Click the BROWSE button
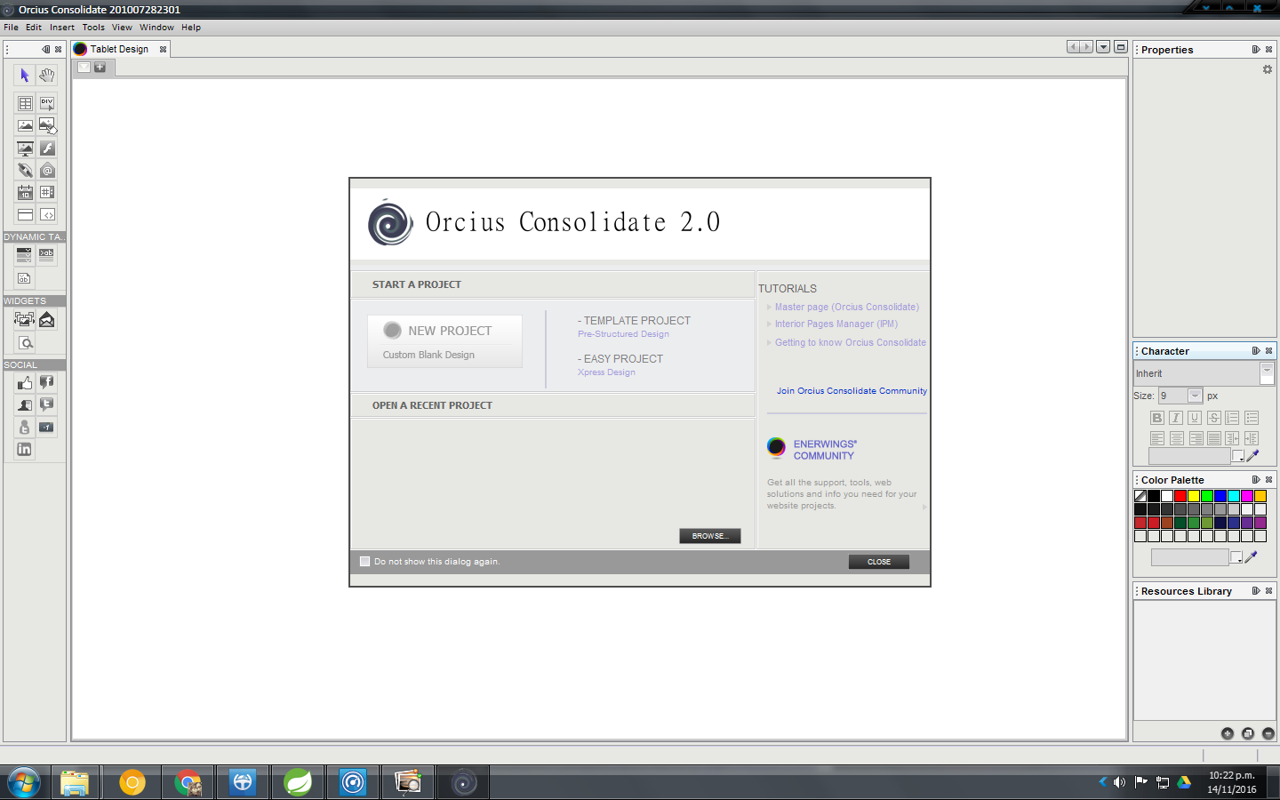The image size is (1280, 800). point(710,536)
